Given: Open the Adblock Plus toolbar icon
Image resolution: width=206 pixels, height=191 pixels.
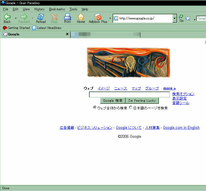Looking at the screenshot, I should pos(98,17).
